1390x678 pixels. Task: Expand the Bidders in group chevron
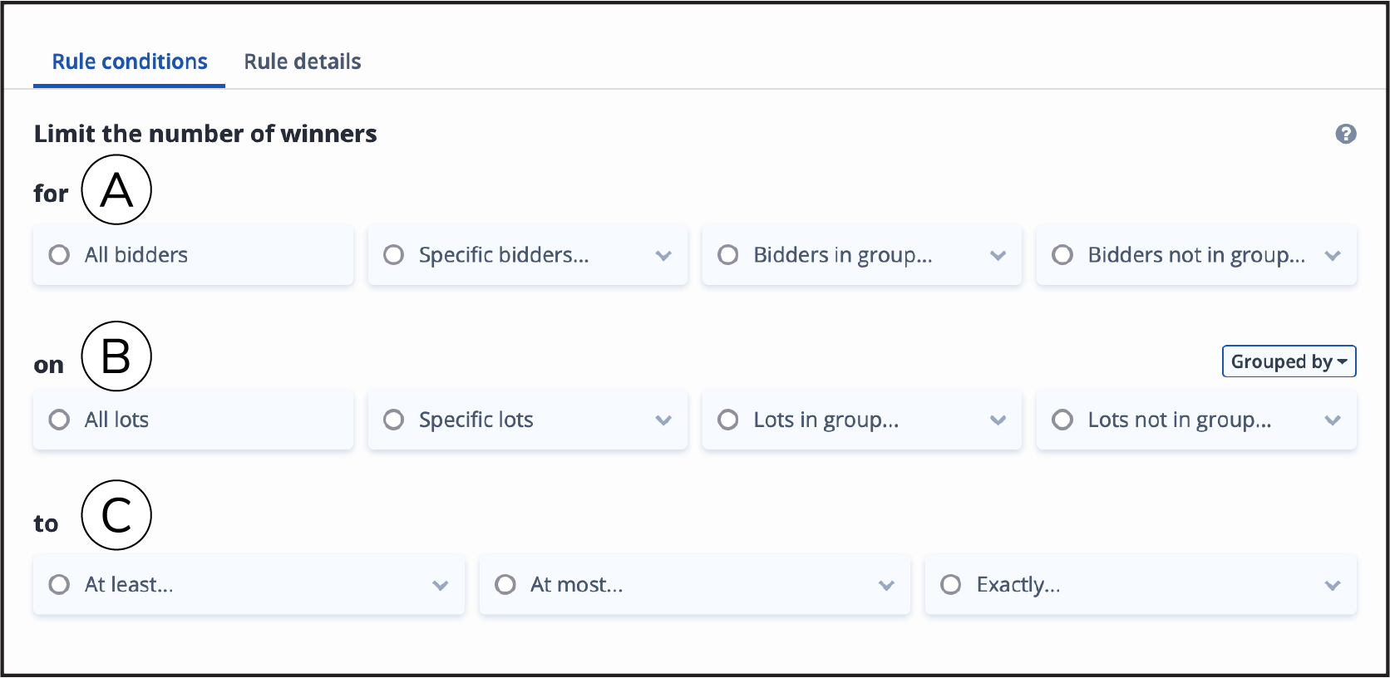pyautogui.click(x=998, y=255)
